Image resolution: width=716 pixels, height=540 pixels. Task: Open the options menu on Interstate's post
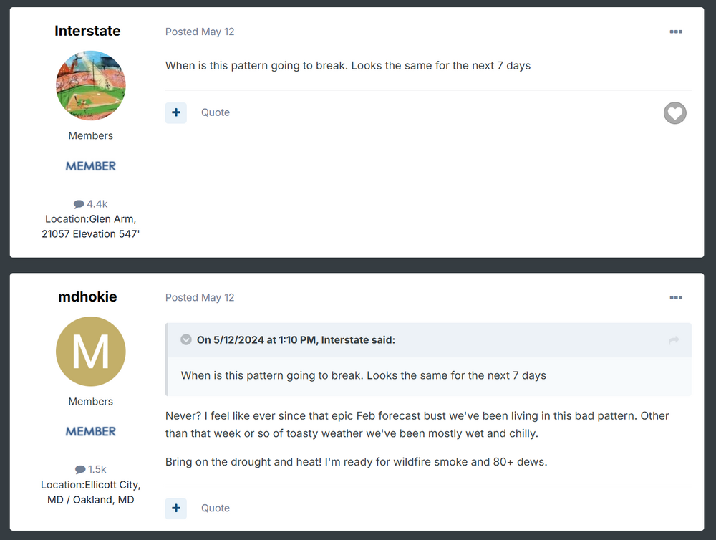676,32
